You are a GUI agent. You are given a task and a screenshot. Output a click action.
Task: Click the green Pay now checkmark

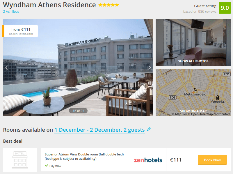pyautogui.click(x=47, y=166)
